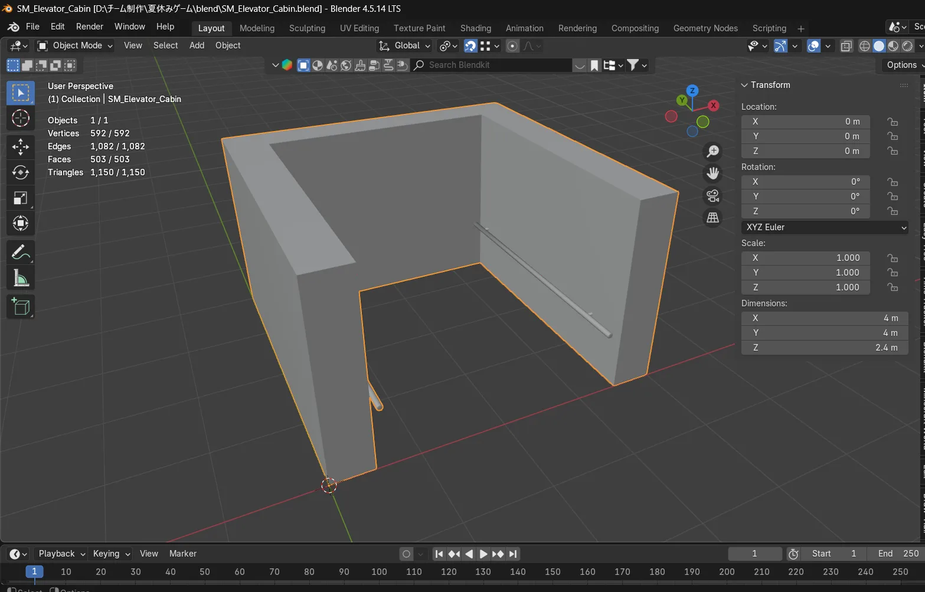
Task: Activate the Move tool
Action: (21, 146)
